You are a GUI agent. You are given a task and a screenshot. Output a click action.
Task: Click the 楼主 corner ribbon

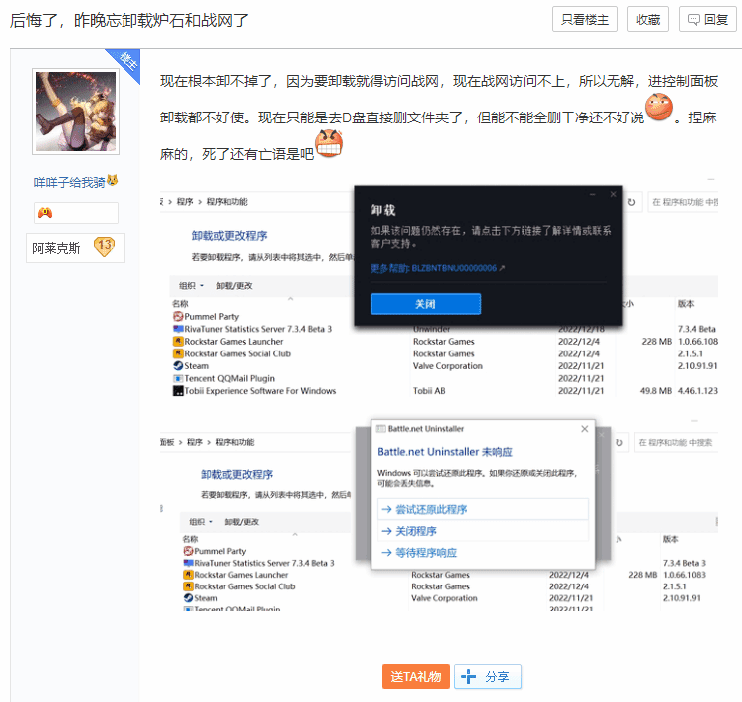[x=126, y=62]
